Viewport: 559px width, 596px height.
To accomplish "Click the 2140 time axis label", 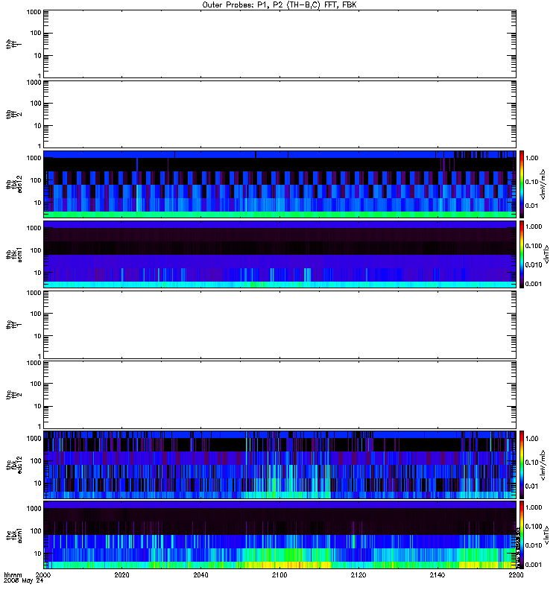I will pyautogui.click(x=438, y=574).
